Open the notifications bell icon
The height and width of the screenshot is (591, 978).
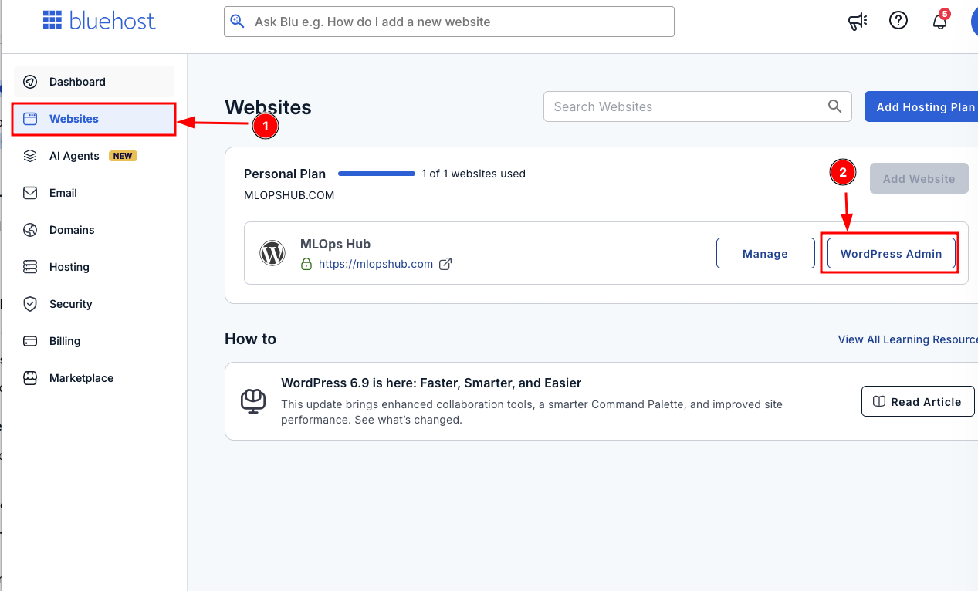(x=939, y=22)
